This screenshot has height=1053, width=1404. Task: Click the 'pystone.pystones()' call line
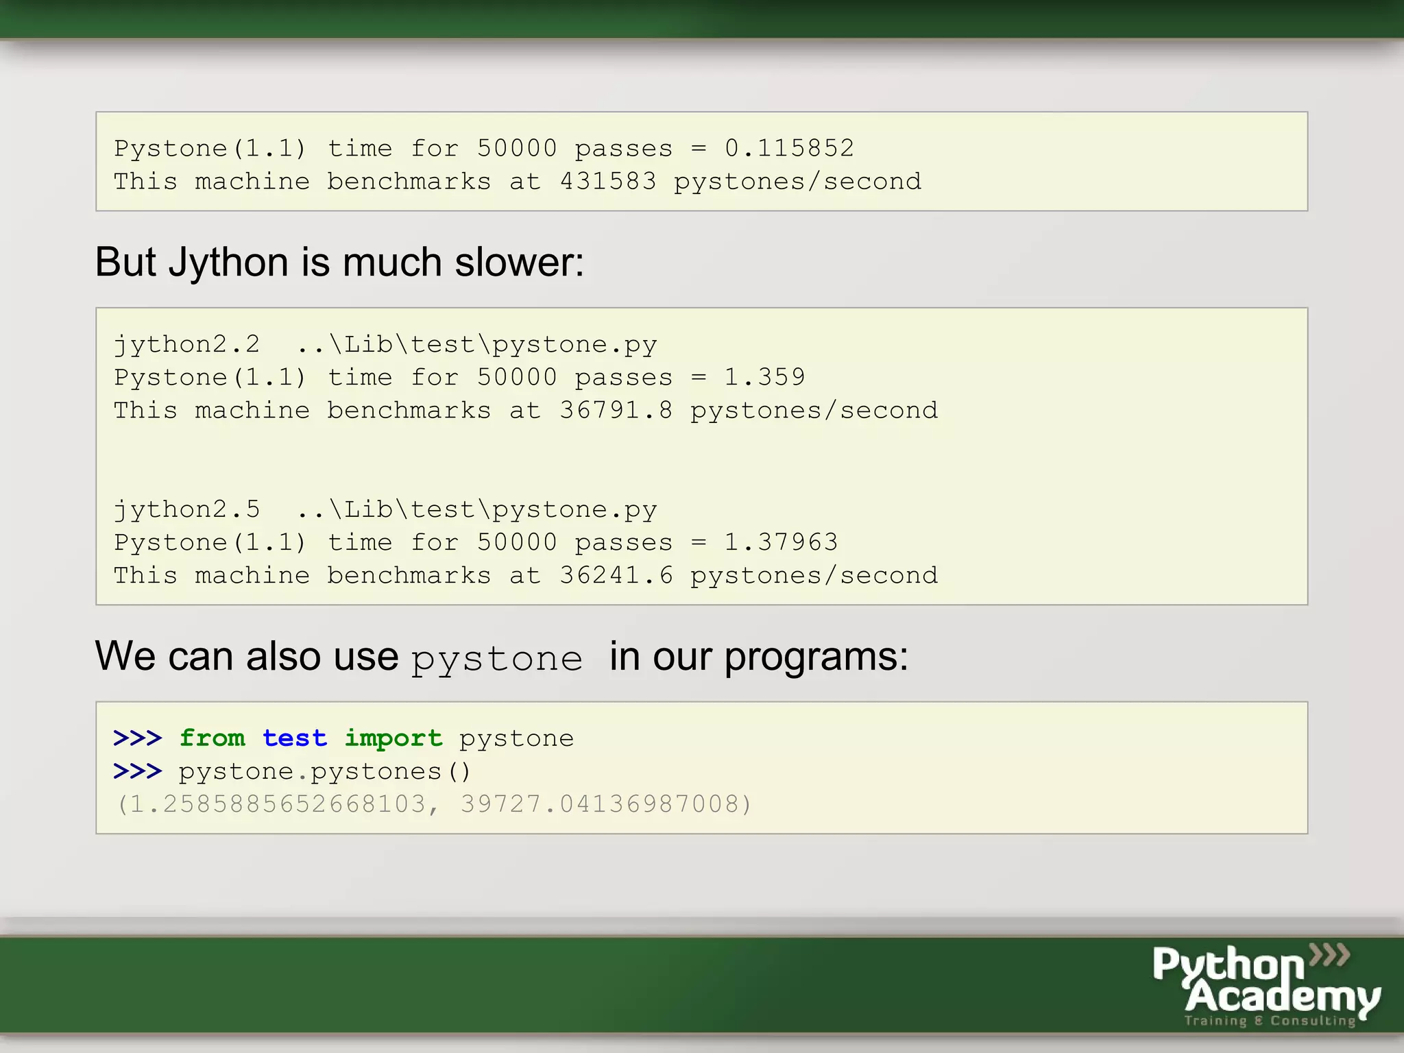pyautogui.click(x=292, y=771)
